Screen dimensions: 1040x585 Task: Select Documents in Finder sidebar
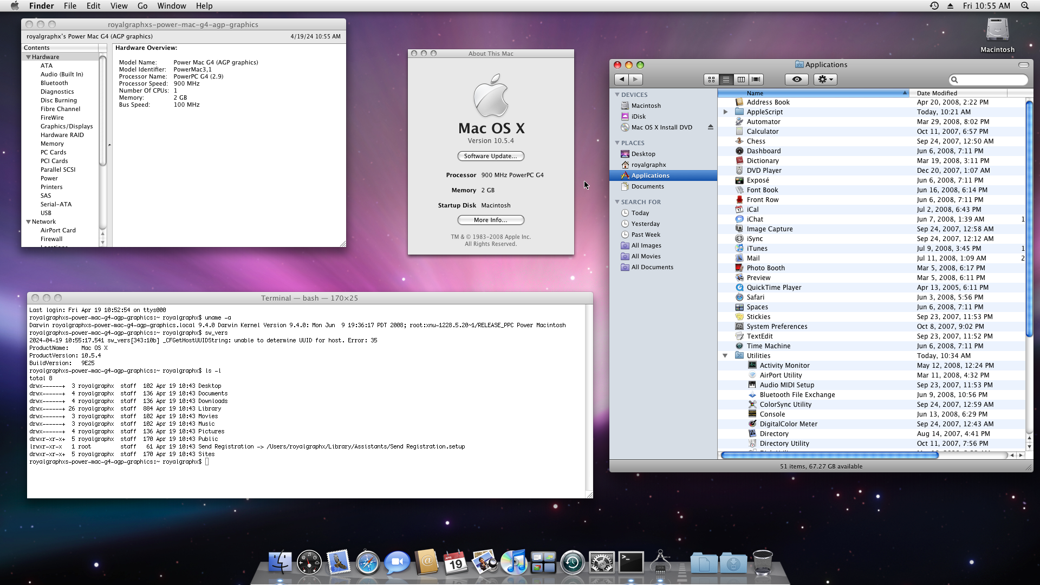tap(647, 186)
